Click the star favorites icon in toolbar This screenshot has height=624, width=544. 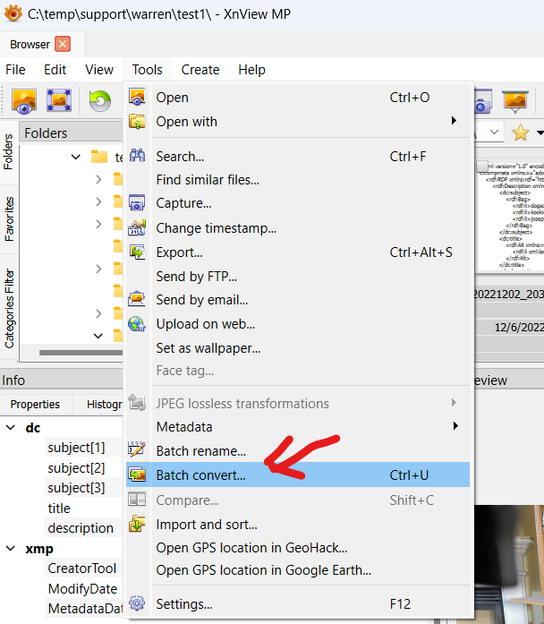point(520,132)
